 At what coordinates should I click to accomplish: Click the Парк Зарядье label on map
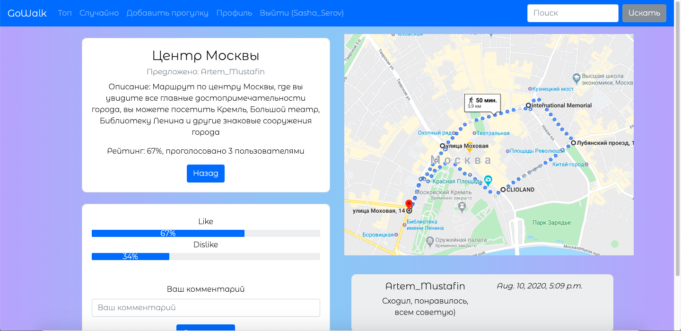552,222
